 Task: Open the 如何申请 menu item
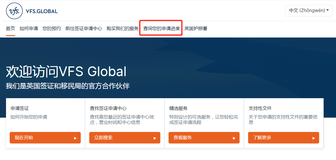pos(29,28)
